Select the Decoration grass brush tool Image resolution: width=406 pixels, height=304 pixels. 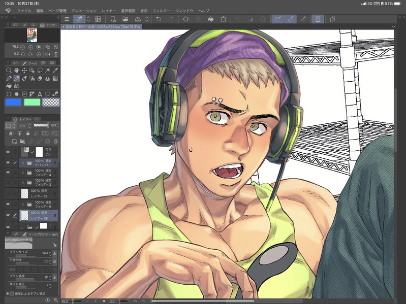pos(47,78)
